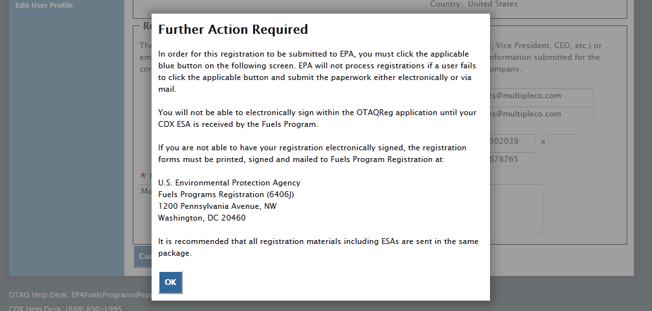Click the empty phone extension field
Screen dimensions: 652x311
pyautogui.click(x=563, y=141)
